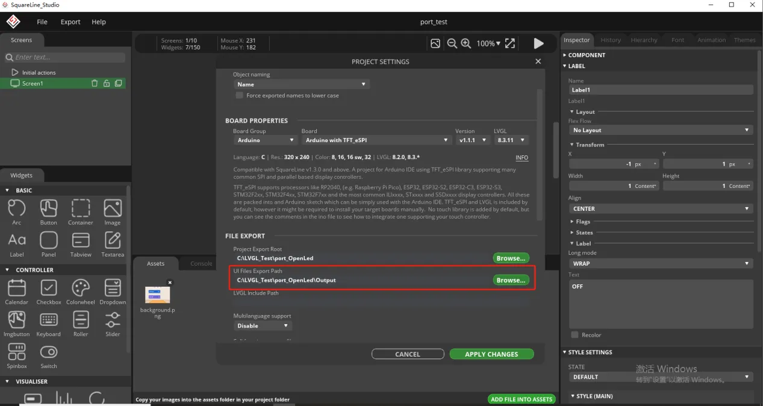
Task: Pick the Colorwheel widget
Action: tap(80, 288)
